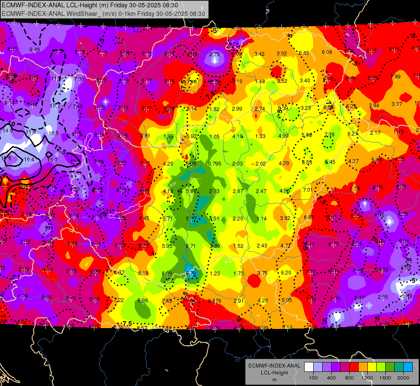Click the legend title ECMWF-INDEX-ANAL
Viewport: 420px width, 386px height.
click(x=274, y=366)
